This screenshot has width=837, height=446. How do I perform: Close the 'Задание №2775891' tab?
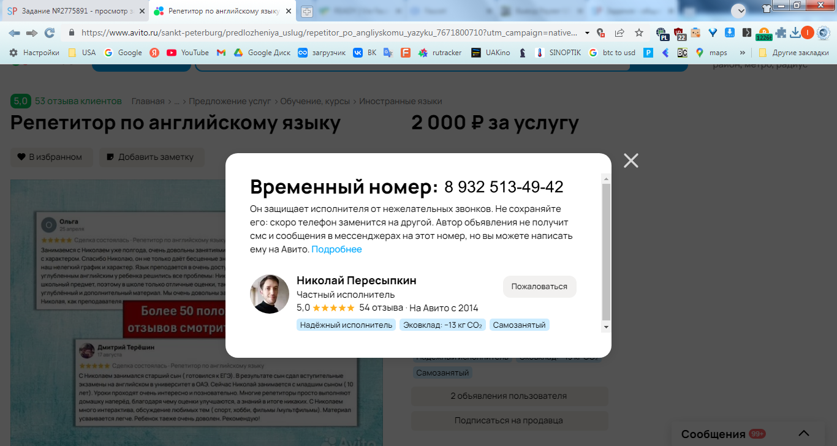[x=142, y=11]
